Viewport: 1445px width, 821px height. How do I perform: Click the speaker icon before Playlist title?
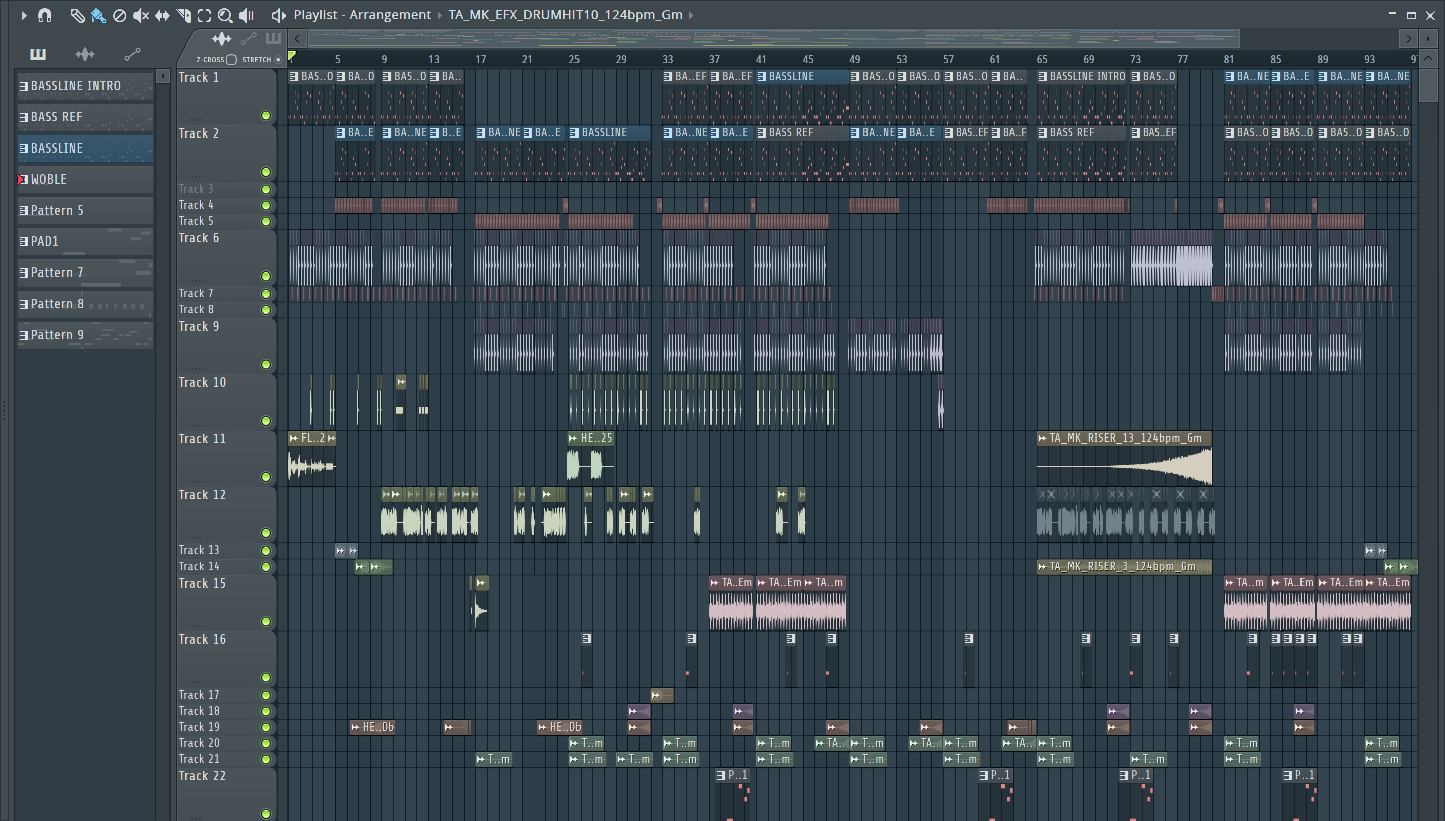coord(278,15)
